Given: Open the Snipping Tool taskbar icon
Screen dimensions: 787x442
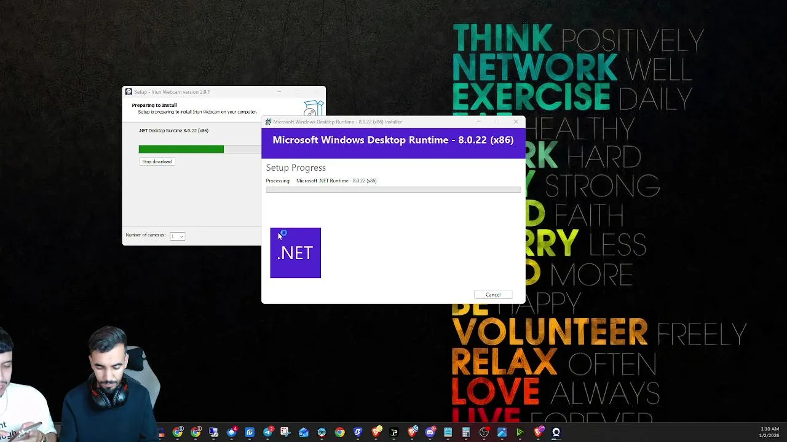Looking at the screenshot, I should [285, 432].
